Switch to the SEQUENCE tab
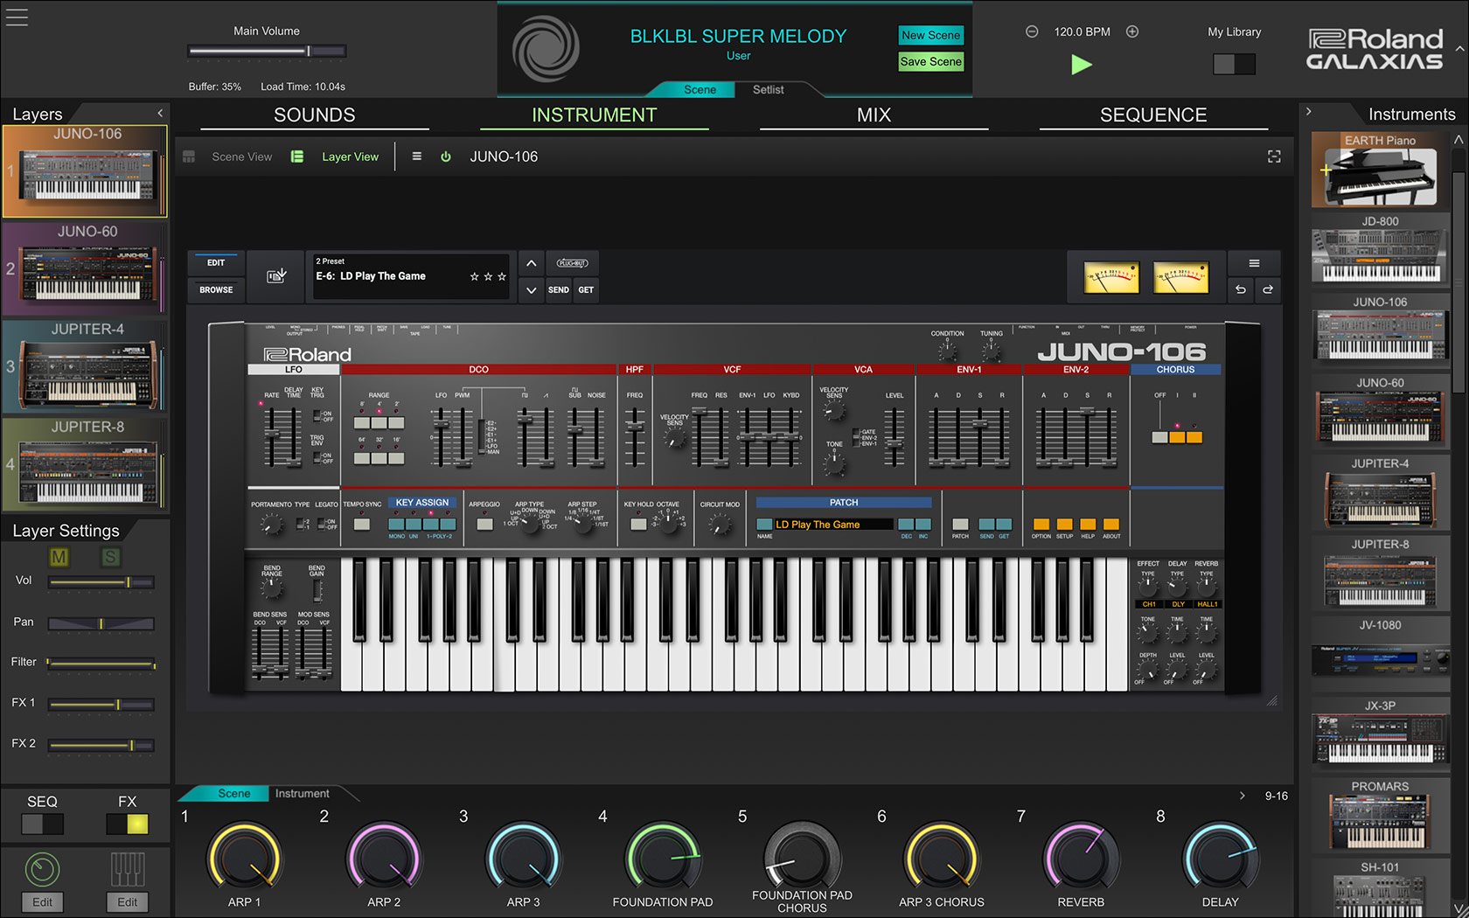 tap(1153, 115)
